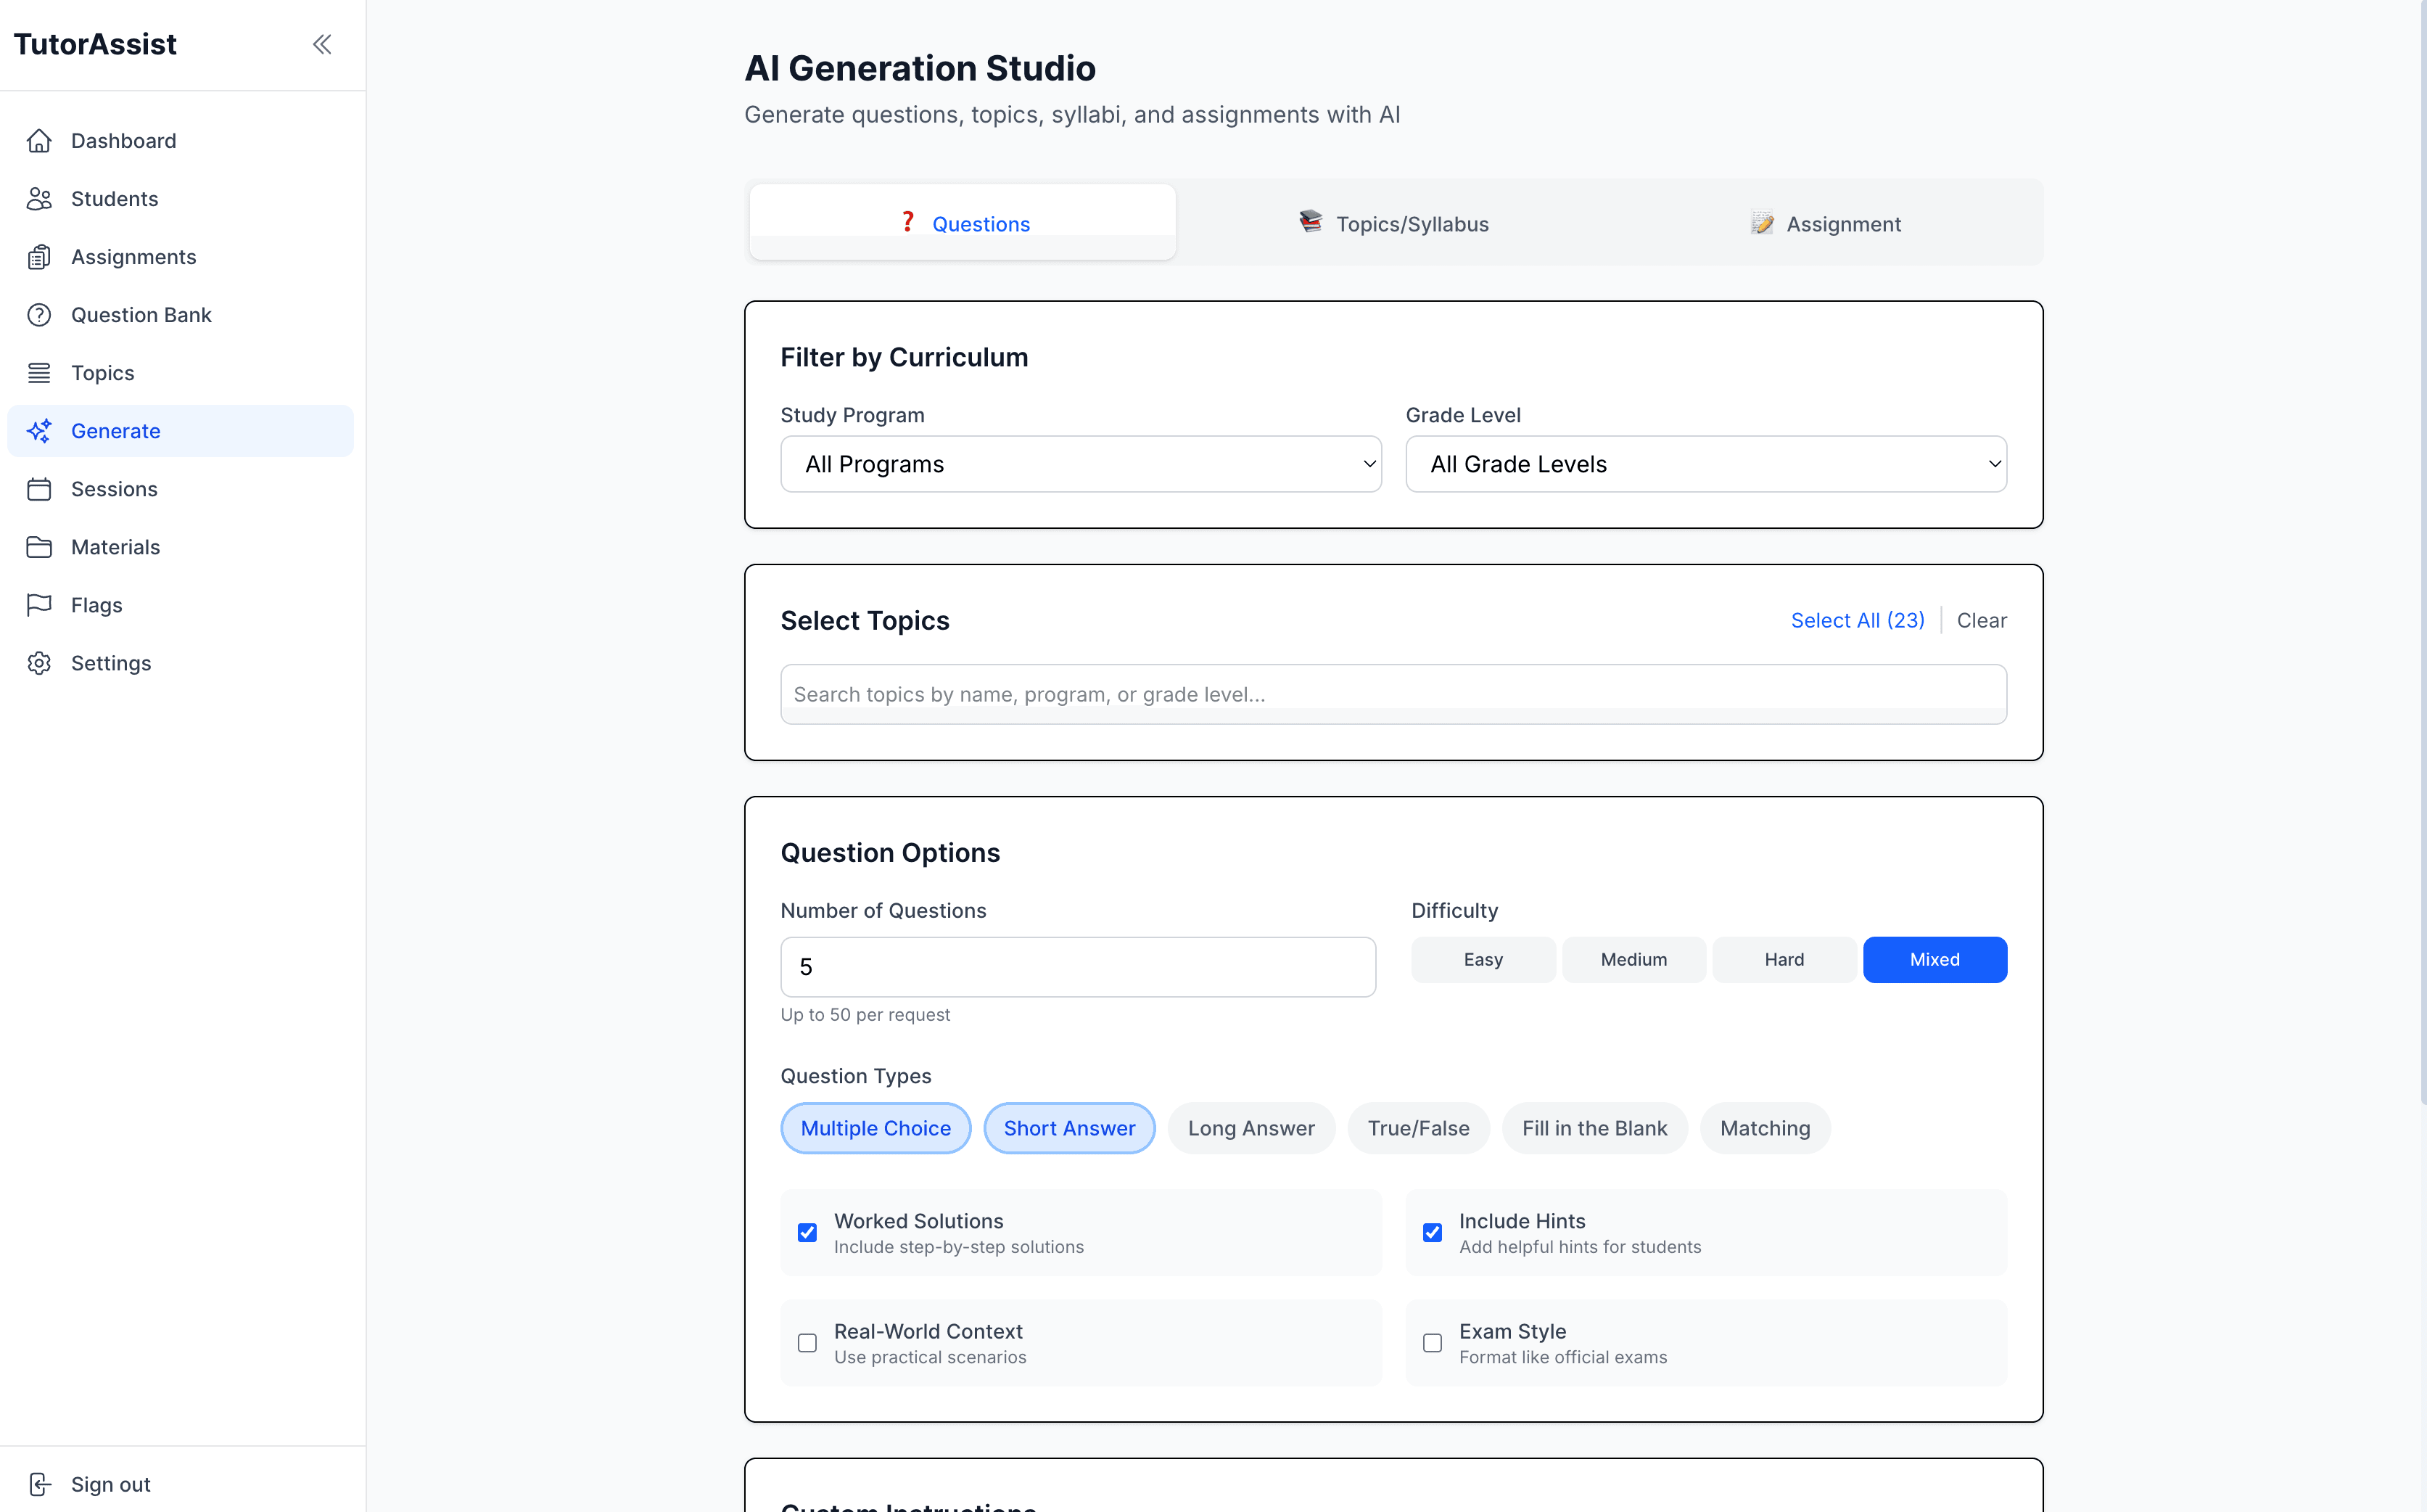The width and height of the screenshot is (2427, 1512).
Task: Click the Topics list icon
Action: (39, 373)
